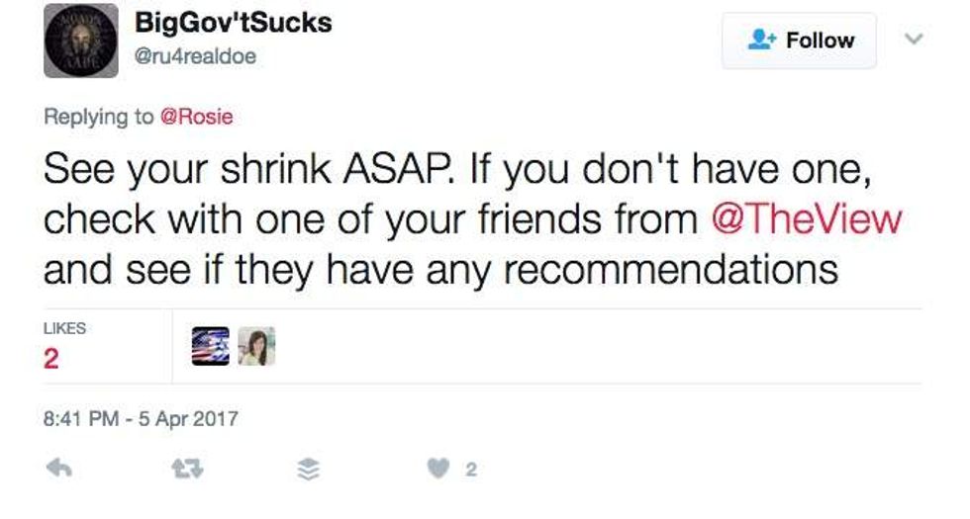This screenshot has width=970, height=519.
Task: Click the reply arrow icon below the tweet
Action: [59, 469]
